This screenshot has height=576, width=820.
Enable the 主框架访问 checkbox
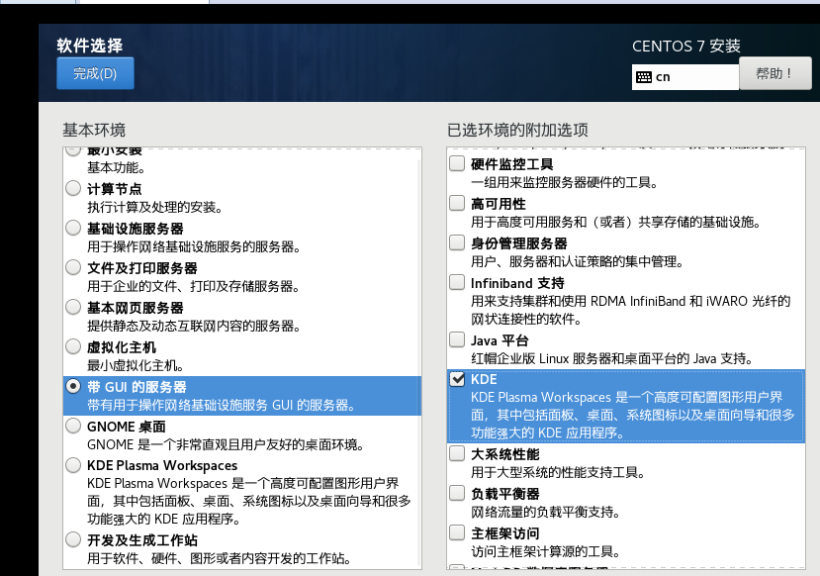point(457,532)
